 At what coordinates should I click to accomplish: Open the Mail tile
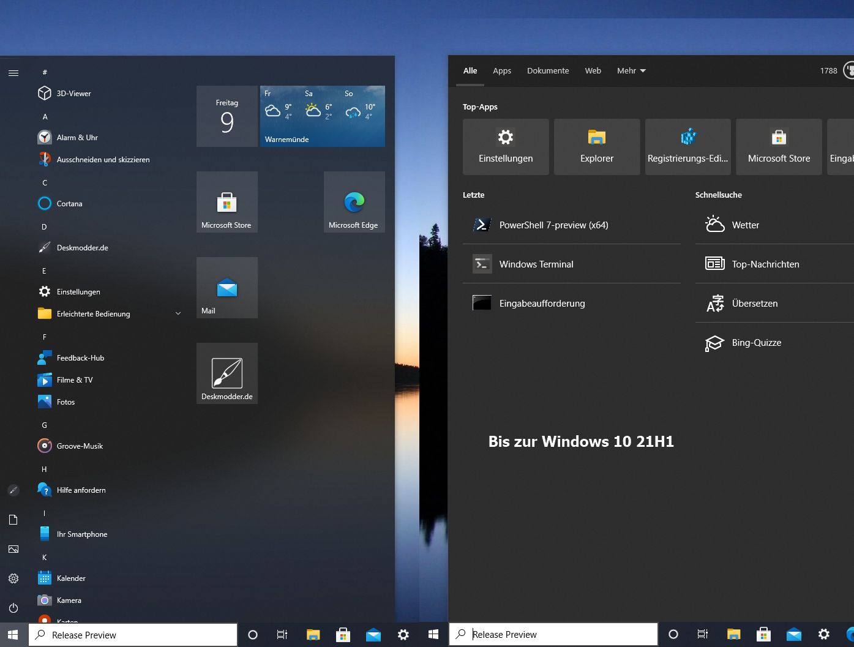coord(227,288)
